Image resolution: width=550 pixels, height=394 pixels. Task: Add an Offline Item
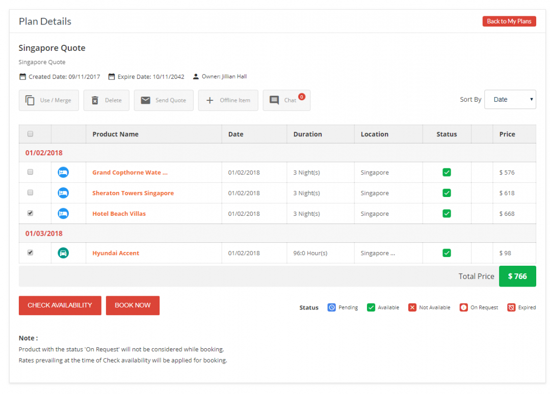[x=228, y=100]
